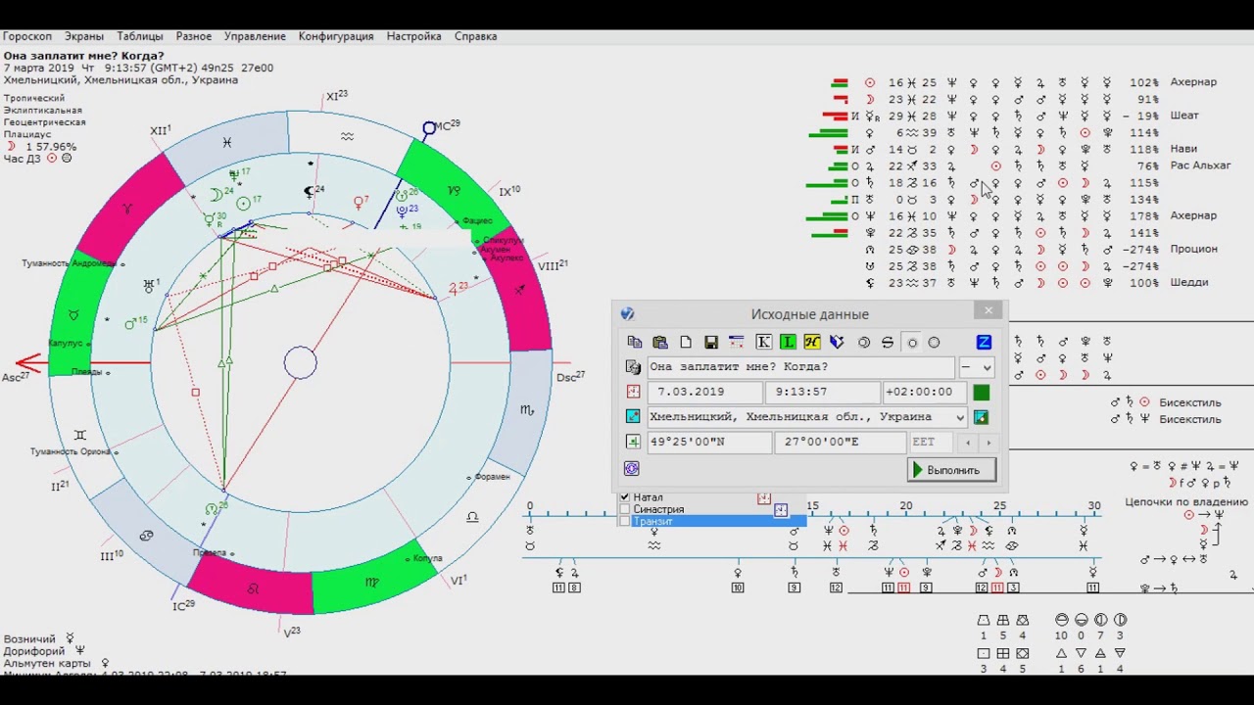Screen dimensions: 1254x705
Task: Click the star name Шеат in table
Action: [1184, 116]
